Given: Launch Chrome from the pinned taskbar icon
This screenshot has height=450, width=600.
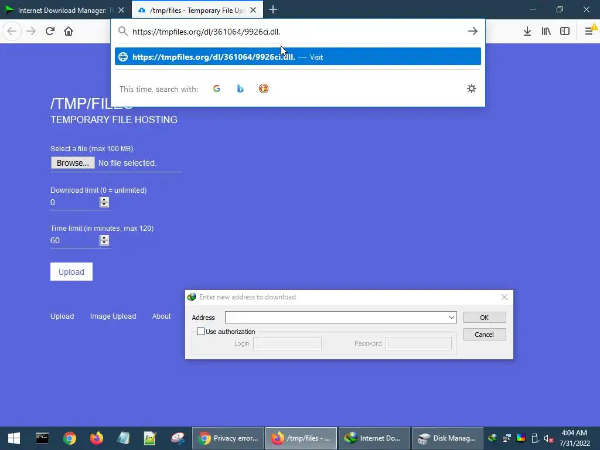Looking at the screenshot, I should 70,438.
